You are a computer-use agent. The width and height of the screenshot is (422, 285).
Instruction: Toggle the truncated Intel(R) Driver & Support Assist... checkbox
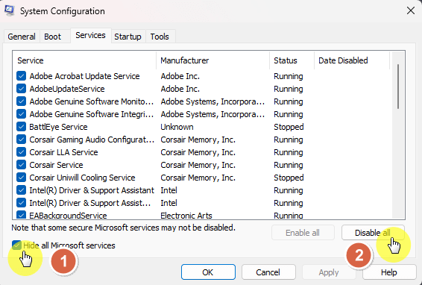click(x=22, y=203)
